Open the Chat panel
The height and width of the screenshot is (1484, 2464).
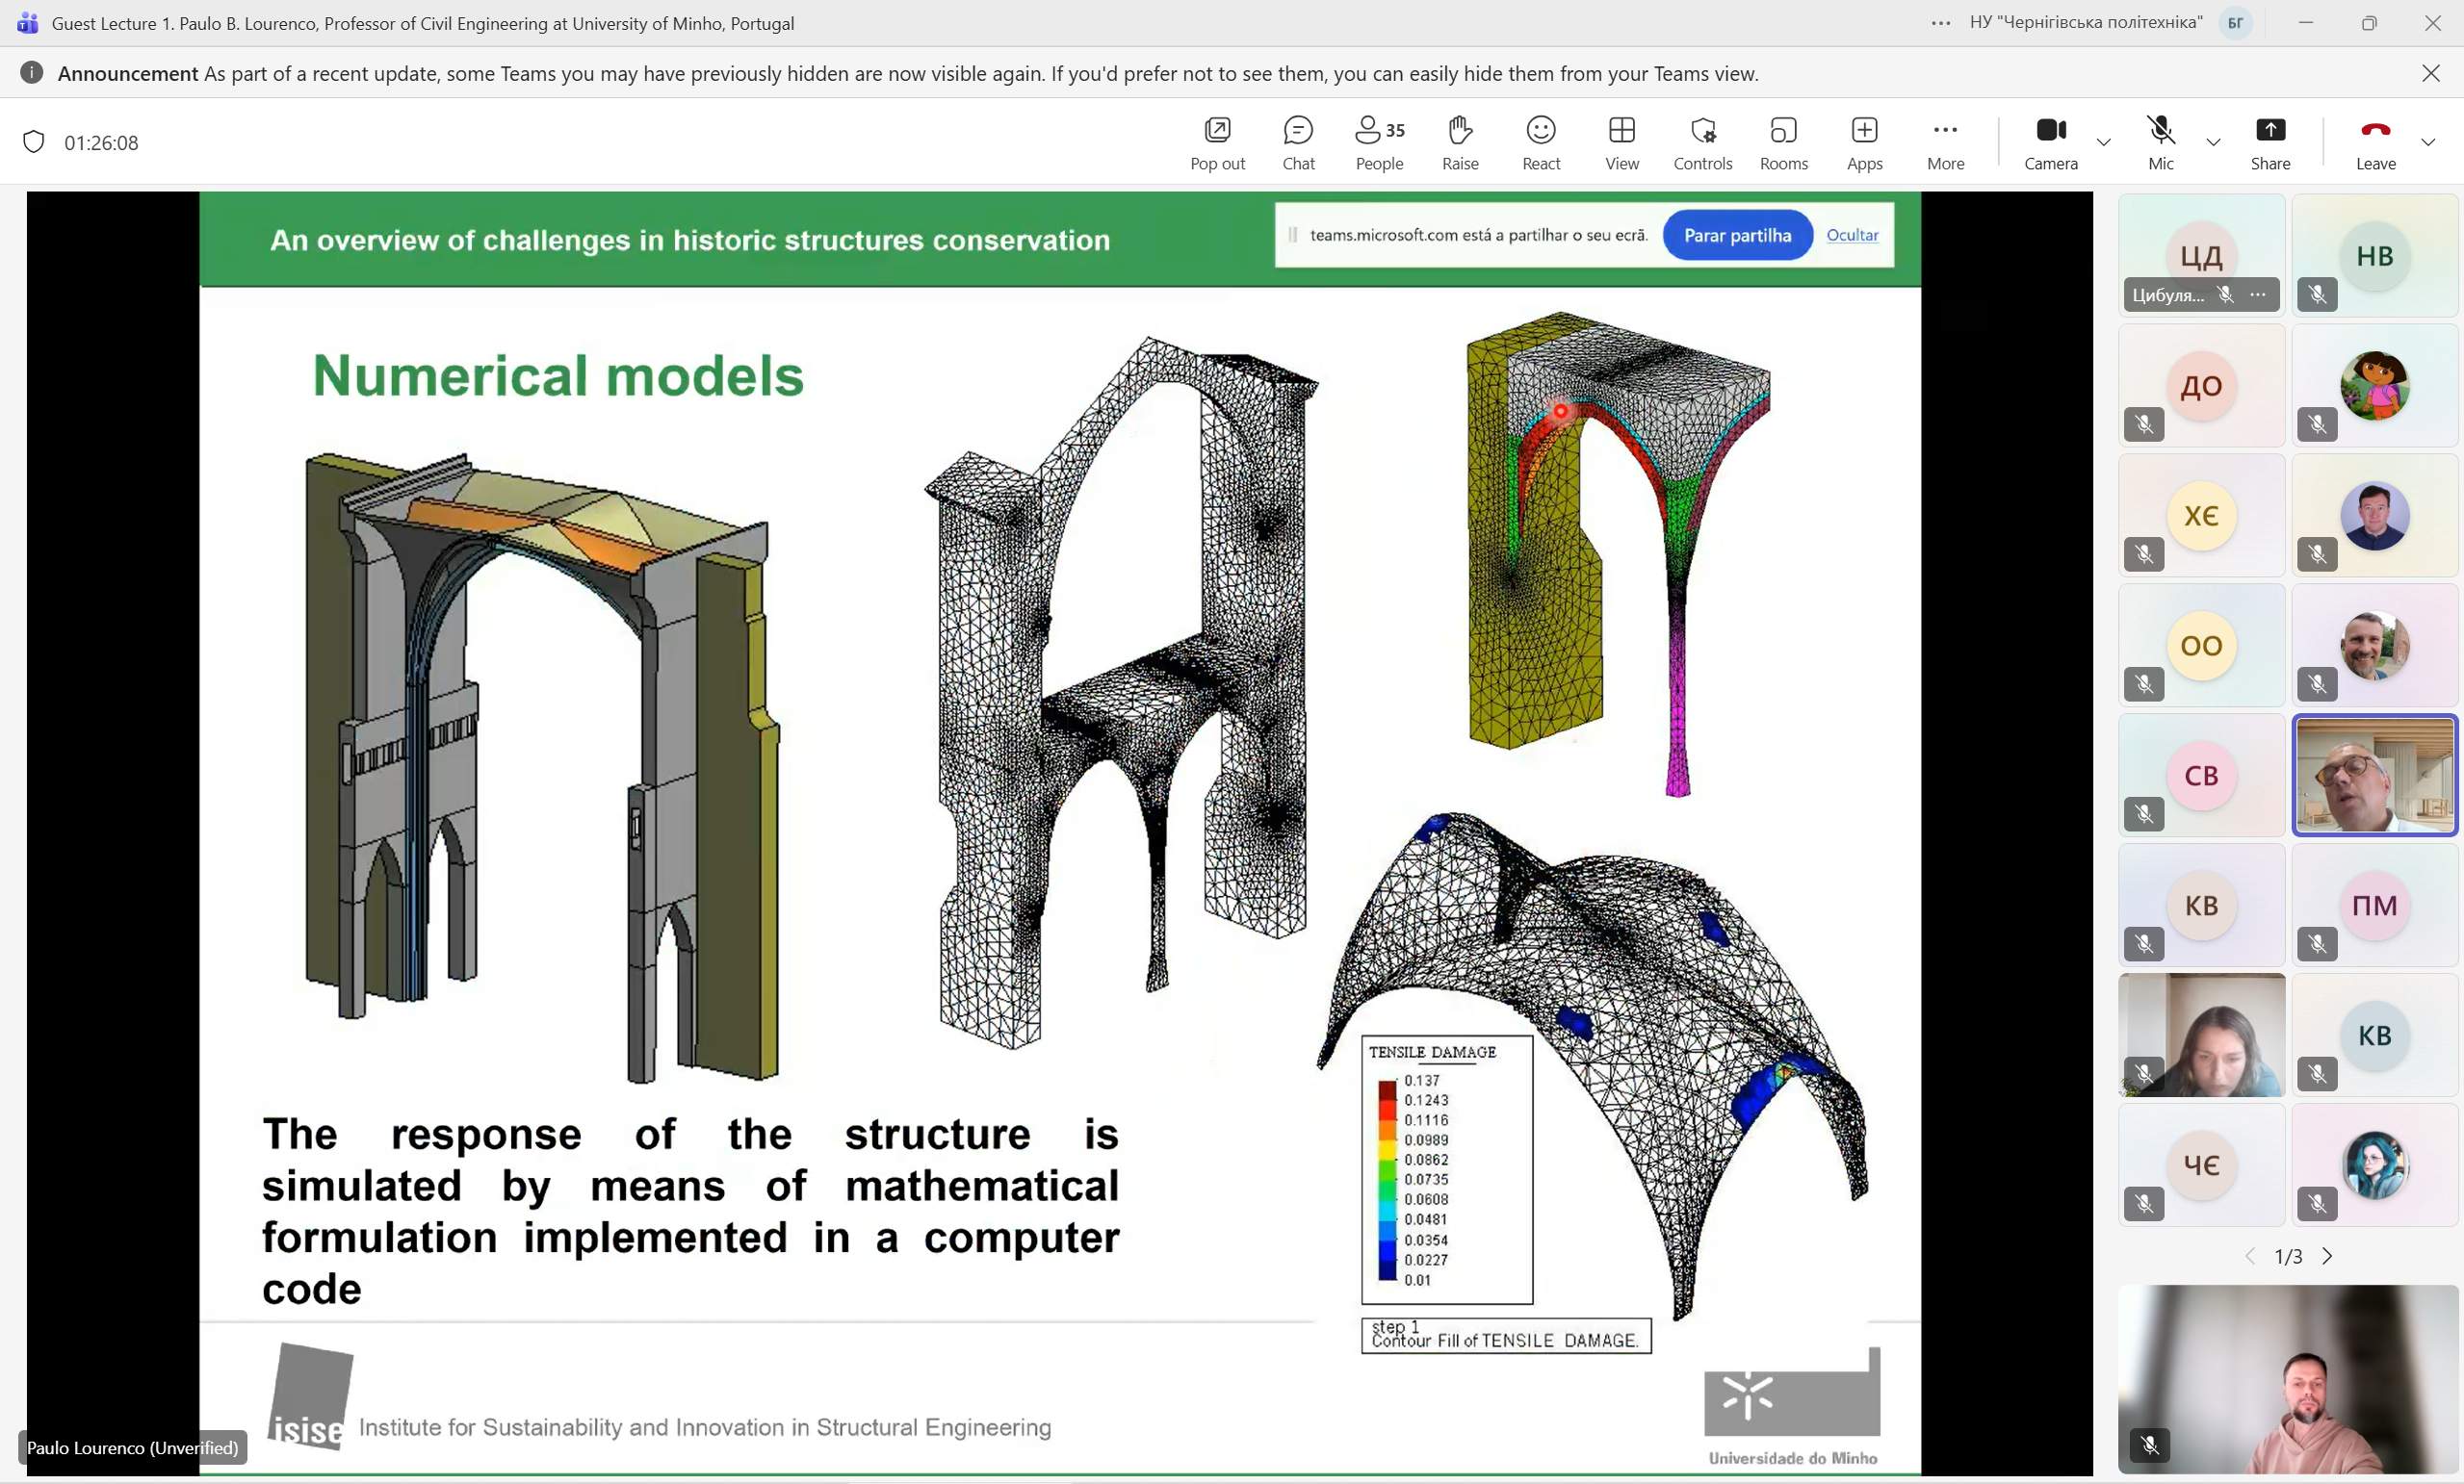tap(1298, 141)
